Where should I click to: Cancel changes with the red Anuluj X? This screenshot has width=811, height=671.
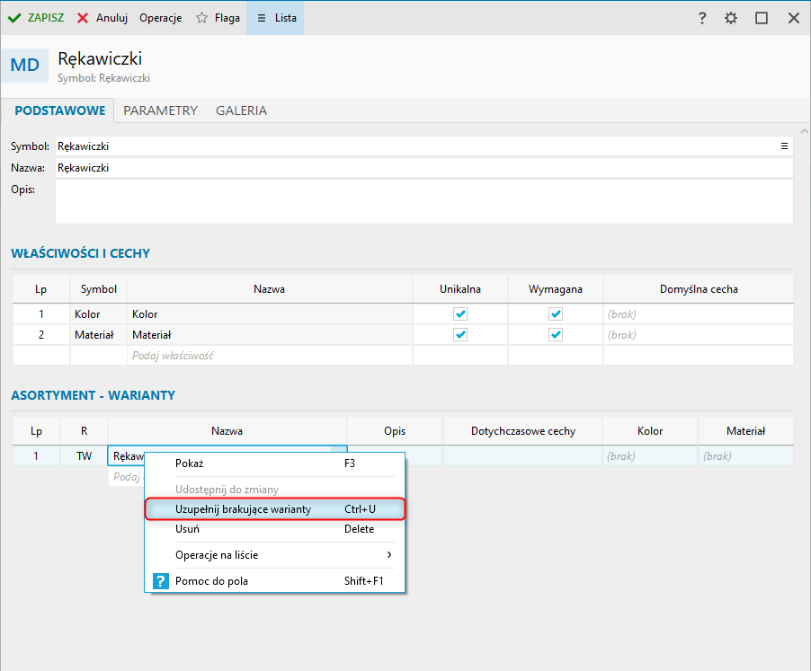tap(83, 18)
